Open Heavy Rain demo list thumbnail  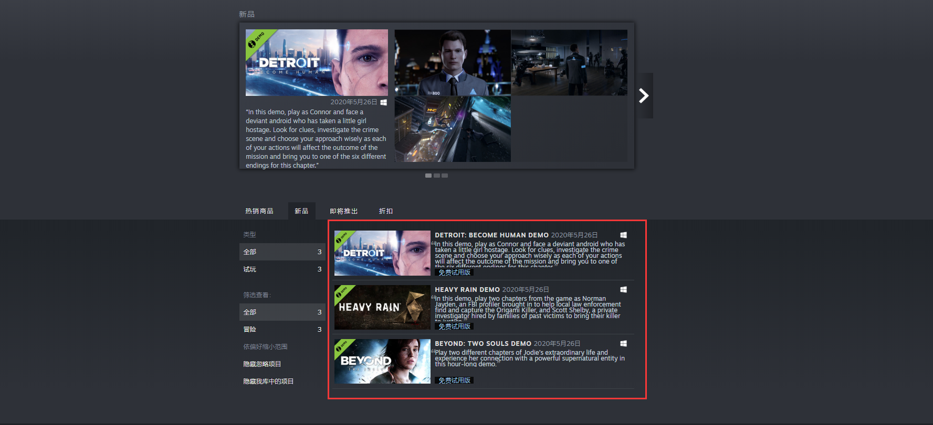pyautogui.click(x=382, y=307)
